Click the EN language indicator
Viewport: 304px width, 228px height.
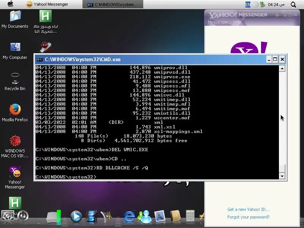coord(248,5)
